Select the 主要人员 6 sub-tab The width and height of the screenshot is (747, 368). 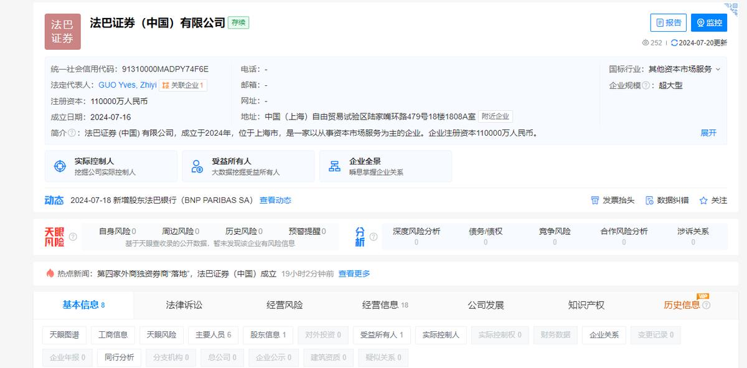[x=213, y=335]
